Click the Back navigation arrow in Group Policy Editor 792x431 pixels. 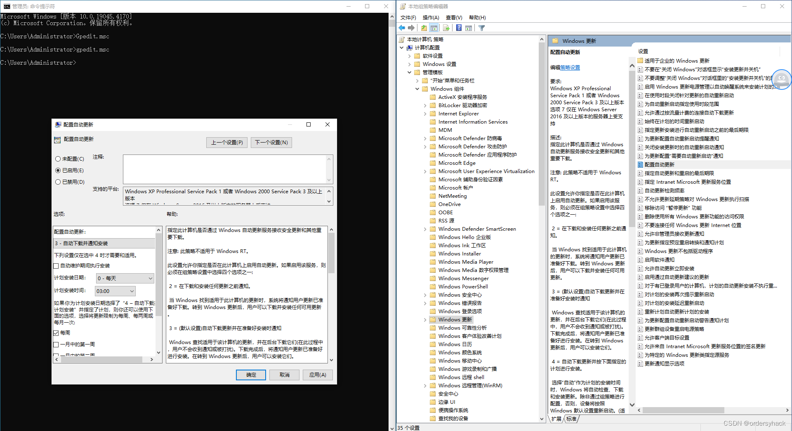pyautogui.click(x=402, y=28)
